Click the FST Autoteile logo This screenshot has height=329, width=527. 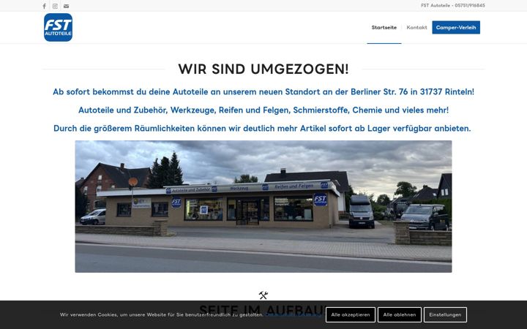[58, 28]
